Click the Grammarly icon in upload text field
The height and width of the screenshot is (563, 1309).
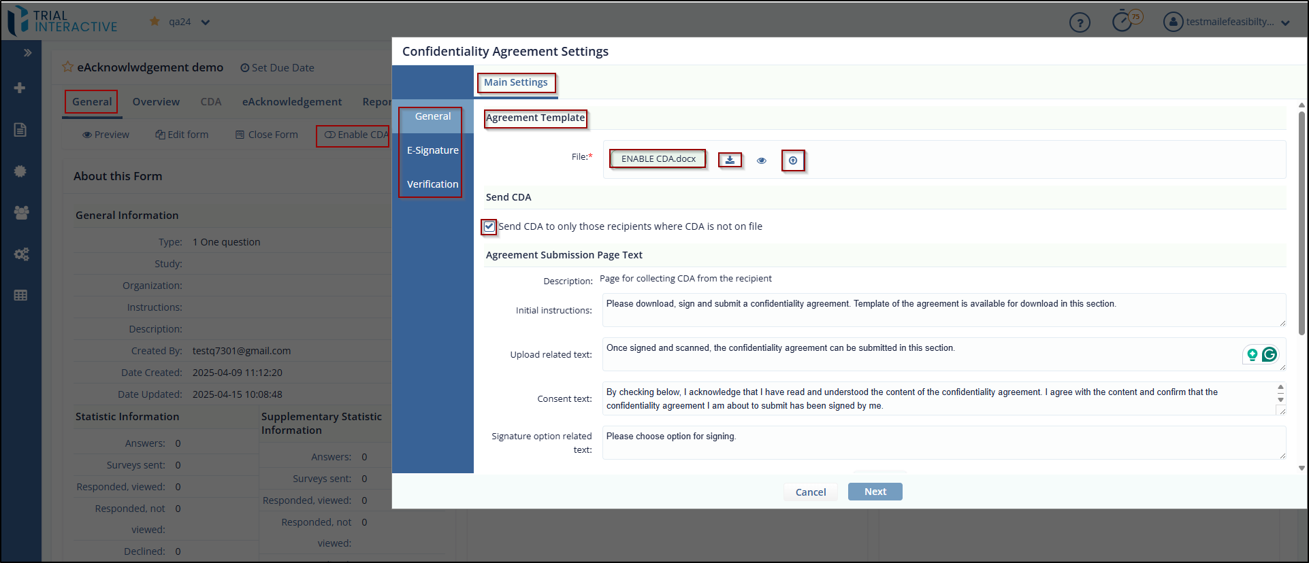tap(1270, 354)
